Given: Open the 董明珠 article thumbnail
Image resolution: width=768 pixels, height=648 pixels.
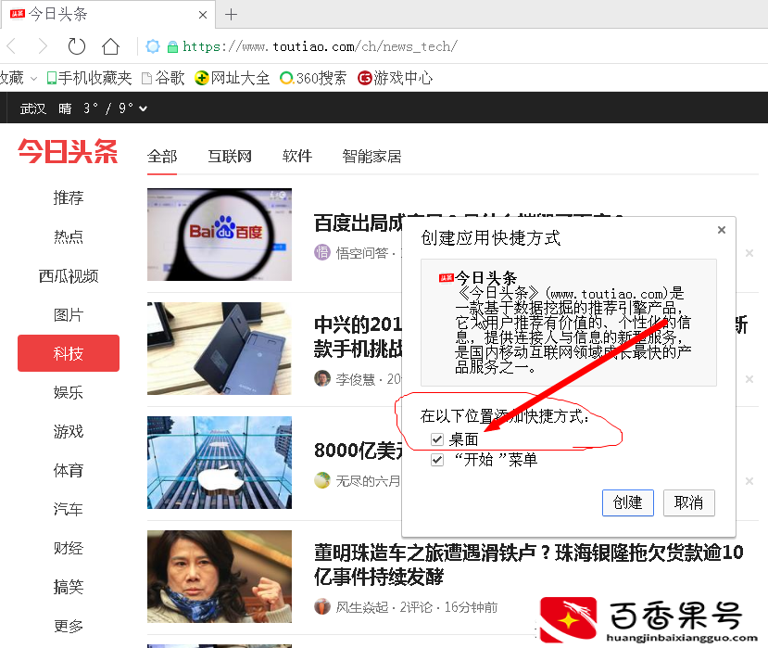Looking at the screenshot, I should (x=220, y=577).
